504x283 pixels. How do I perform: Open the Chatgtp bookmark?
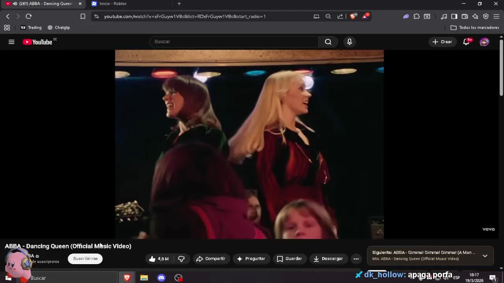(59, 28)
